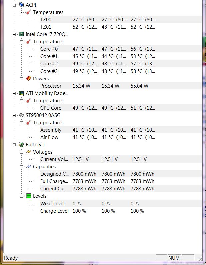Click the ACPI shield icon
Image resolution: width=206 pixels, height=265 pixels.
(21, 5)
